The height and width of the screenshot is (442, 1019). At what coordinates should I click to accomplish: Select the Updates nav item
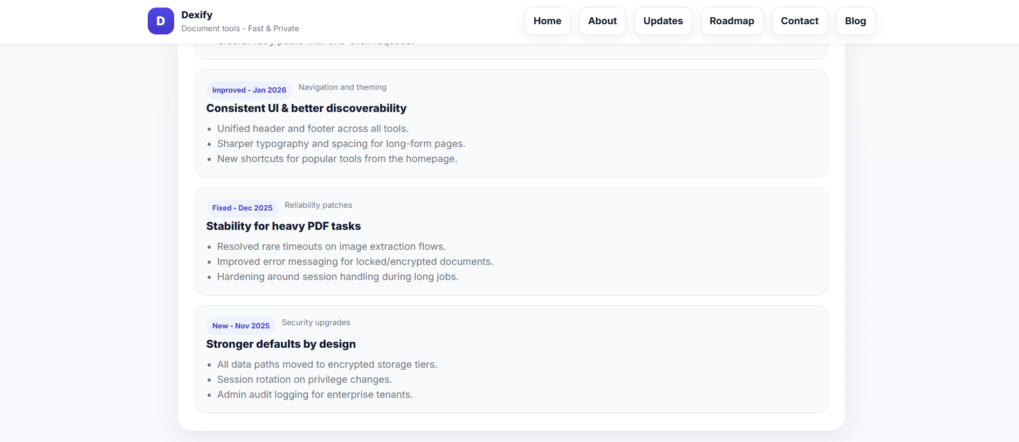tap(663, 20)
